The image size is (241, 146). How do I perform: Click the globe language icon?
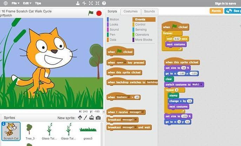[6, 3]
